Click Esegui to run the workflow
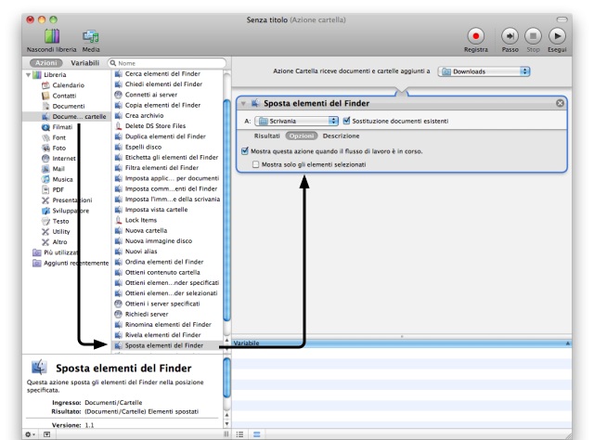Image resolution: width=594 pixels, height=440 pixels. tap(557, 36)
